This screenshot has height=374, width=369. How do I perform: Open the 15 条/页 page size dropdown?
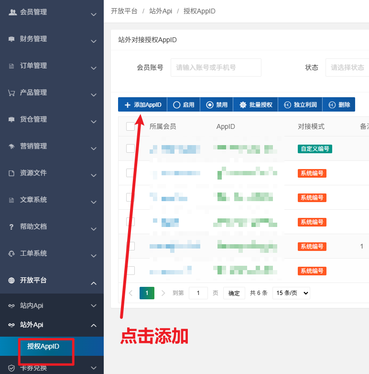[x=291, y=293]
